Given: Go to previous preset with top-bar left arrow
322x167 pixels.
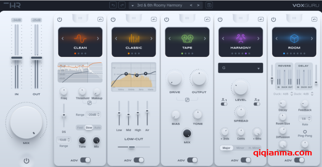Looking at the screenshot, I should (191, 5).
